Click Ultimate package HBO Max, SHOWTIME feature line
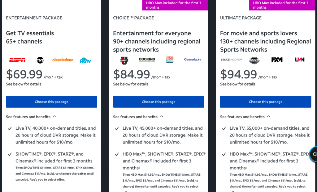The image size is (317, 192). (270, 161)
